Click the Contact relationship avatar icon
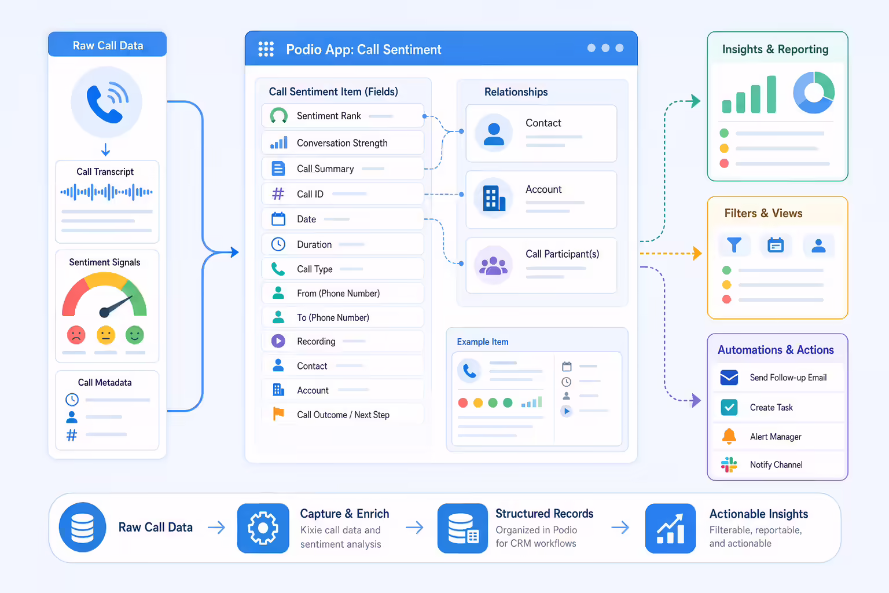The height and width of the screenshot is (593, 889). 494,133
